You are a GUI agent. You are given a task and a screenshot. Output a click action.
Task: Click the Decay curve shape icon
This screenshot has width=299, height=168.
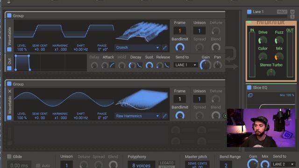tap(140, 65)
